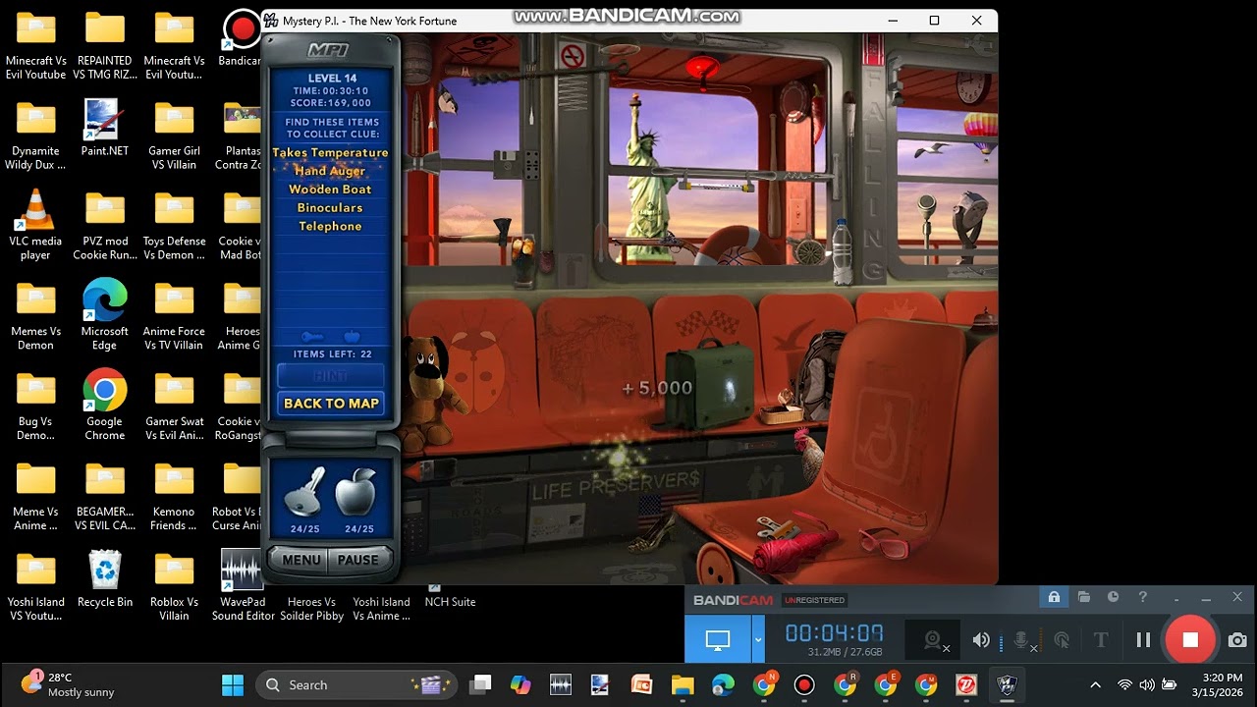Click BACK TO MAP in the game

[x=331, y=404]
